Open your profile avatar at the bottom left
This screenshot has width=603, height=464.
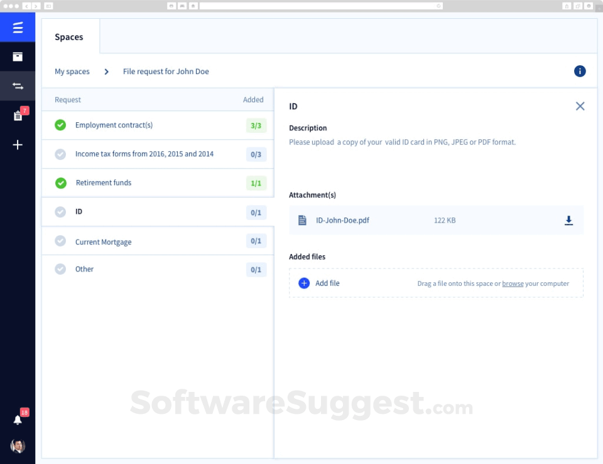coord(17,446)
